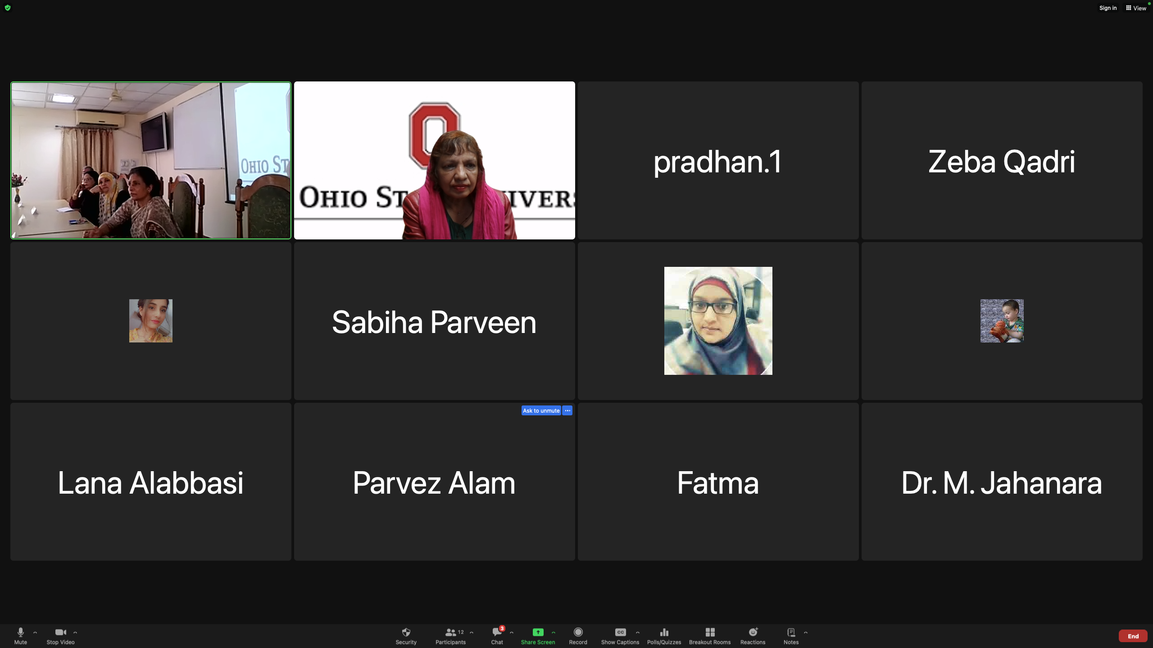Viewport: 1153px width, 648px height.
Task: Open the View layout menu
Action: (x=1136, y=8)
